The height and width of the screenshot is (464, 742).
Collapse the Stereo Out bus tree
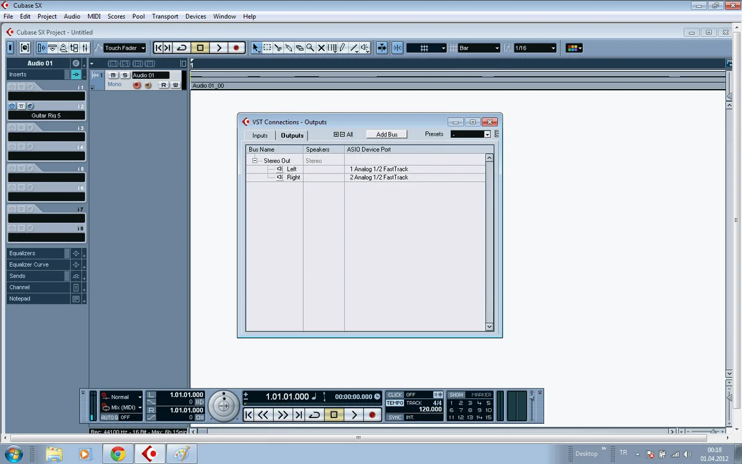(254, 161)
